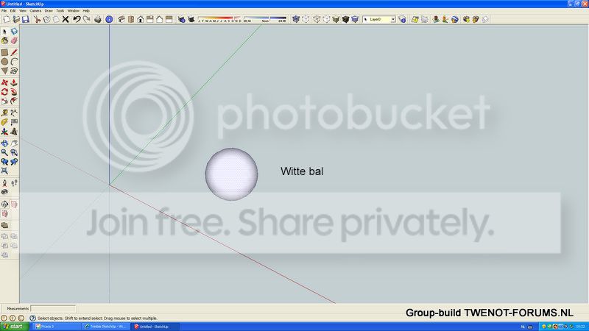
Task: Select the Text label tool
Action: [14, 122]
